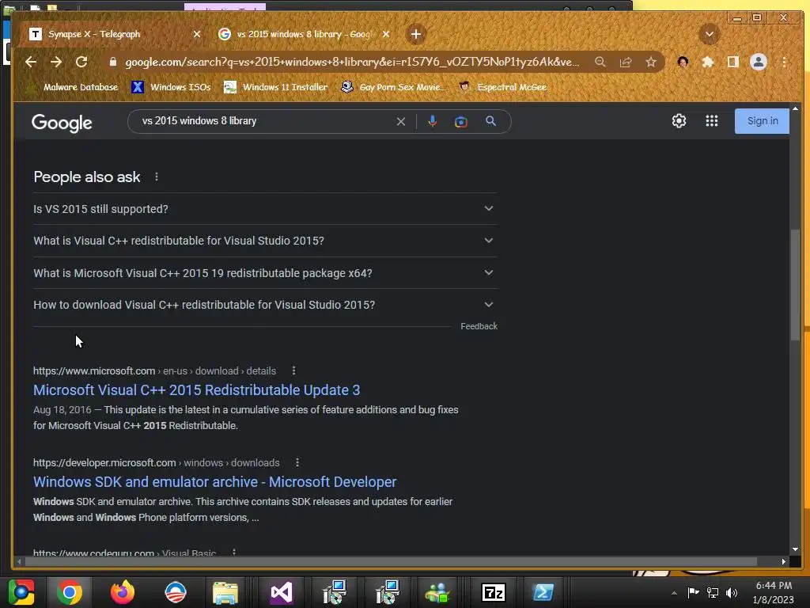Expand 'How to download Visual C++ redistributable' question

[x=265, y=305]
